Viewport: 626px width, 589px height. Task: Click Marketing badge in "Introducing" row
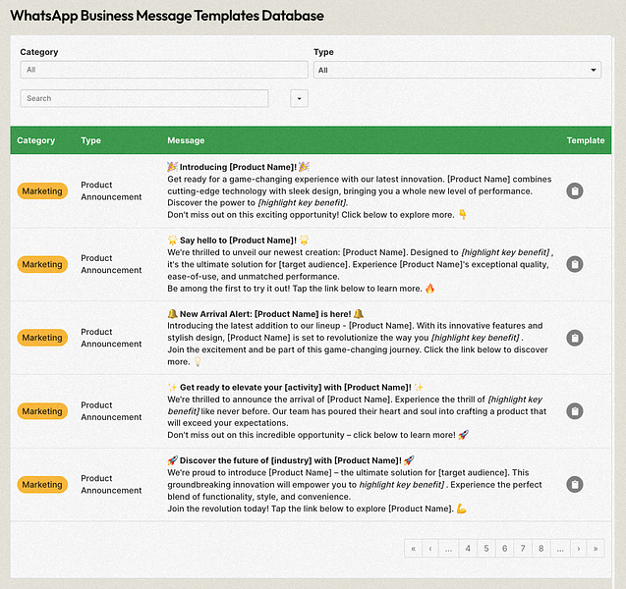pyautogui.click(x=42, y=191)
